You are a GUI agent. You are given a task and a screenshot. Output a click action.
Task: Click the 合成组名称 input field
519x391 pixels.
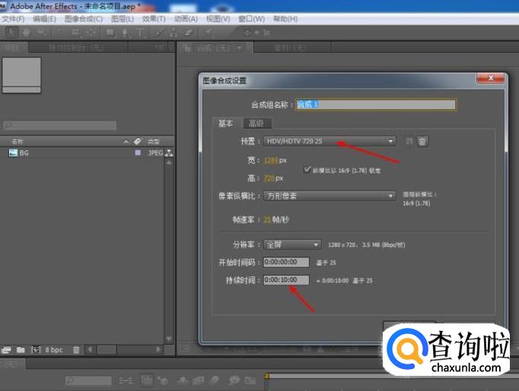point(375,104)
